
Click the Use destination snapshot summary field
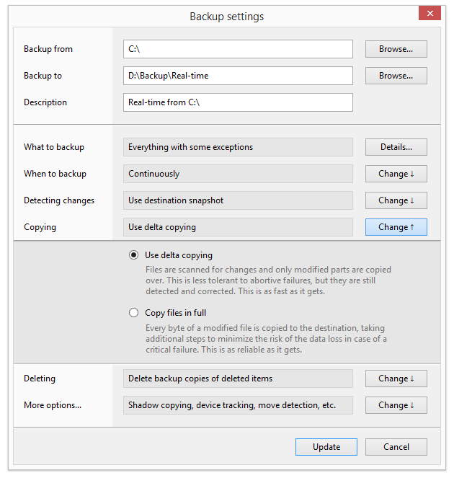click(x=238, y=200)
